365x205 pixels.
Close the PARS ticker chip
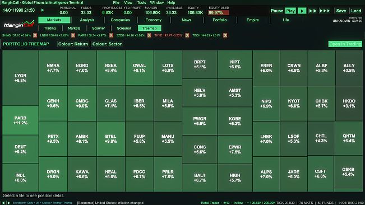click(111, 35)
